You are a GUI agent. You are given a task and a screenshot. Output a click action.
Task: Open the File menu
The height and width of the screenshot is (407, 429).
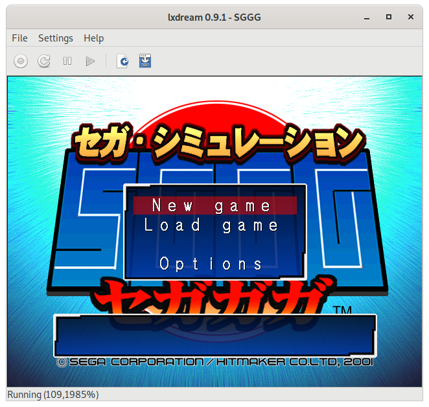tap(19, 38)
